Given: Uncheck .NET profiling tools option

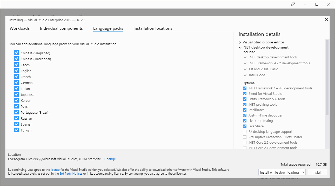Looking at the screenshot, I should (x=245, y=105).
